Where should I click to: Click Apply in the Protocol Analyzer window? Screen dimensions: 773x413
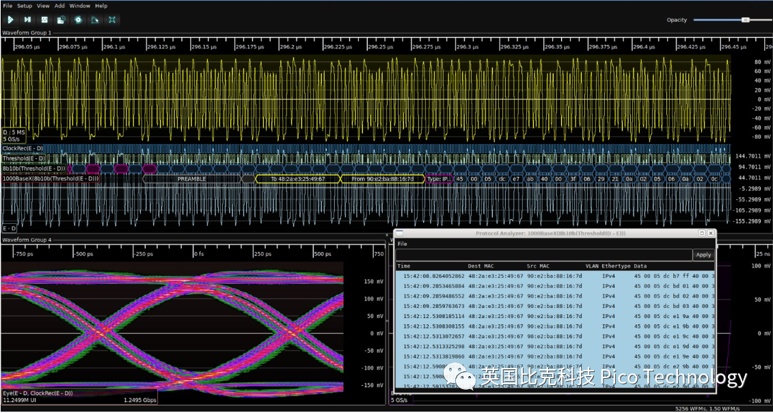pos(703,255)
